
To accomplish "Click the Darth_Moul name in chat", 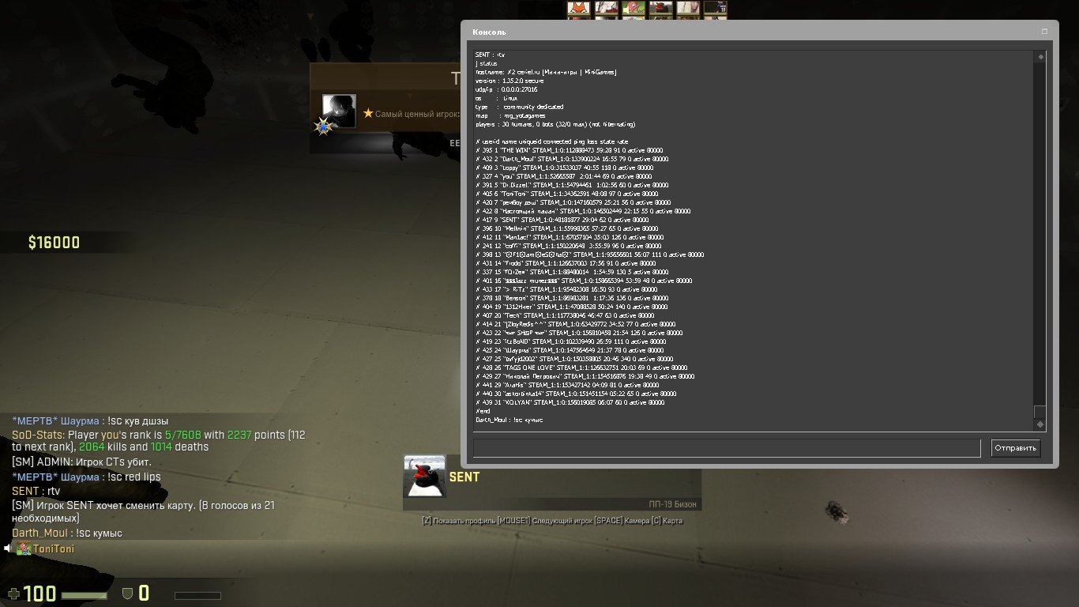I will (x=39, y=533).
